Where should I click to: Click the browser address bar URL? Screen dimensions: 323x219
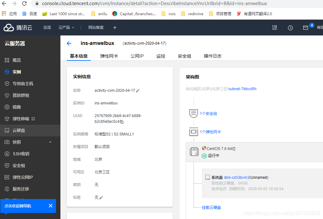(x=154, y=3)
